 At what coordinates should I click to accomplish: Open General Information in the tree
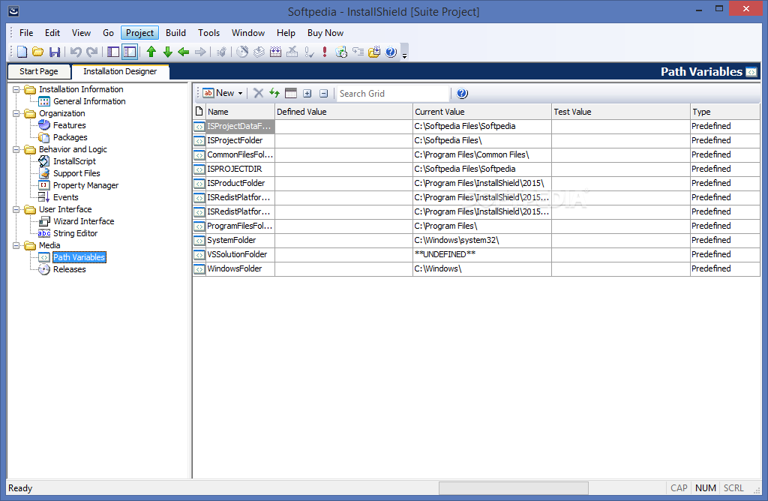[89, 101]
